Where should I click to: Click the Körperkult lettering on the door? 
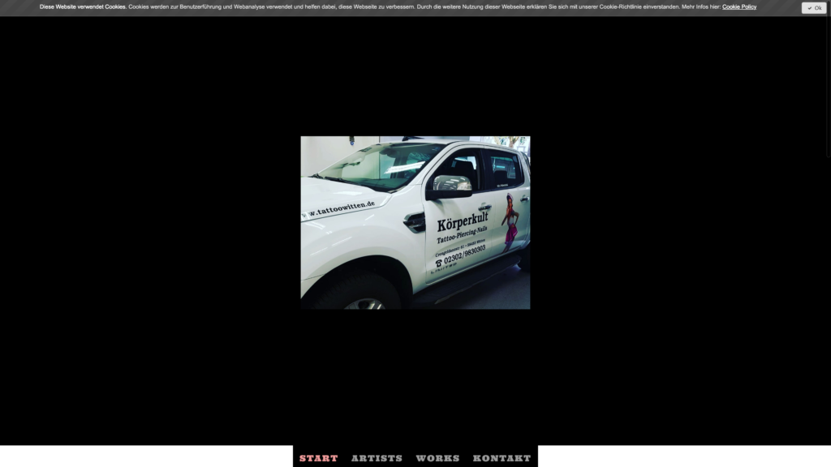463,222
